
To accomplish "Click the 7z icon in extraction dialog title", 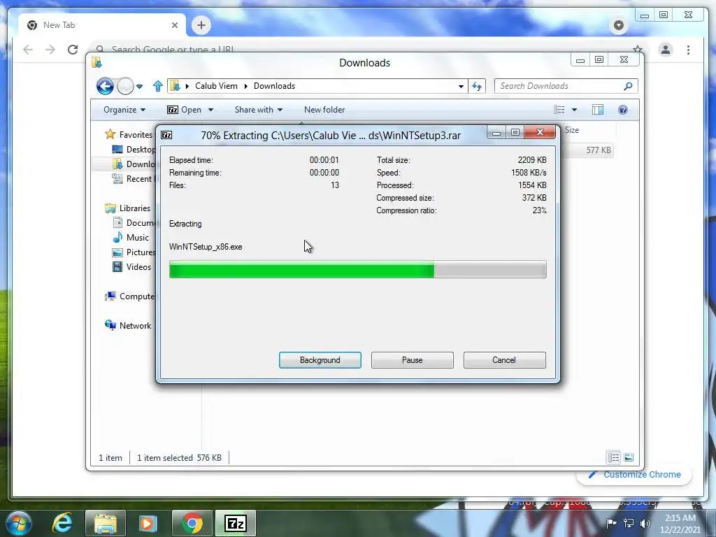I will (x=166, y=135).
